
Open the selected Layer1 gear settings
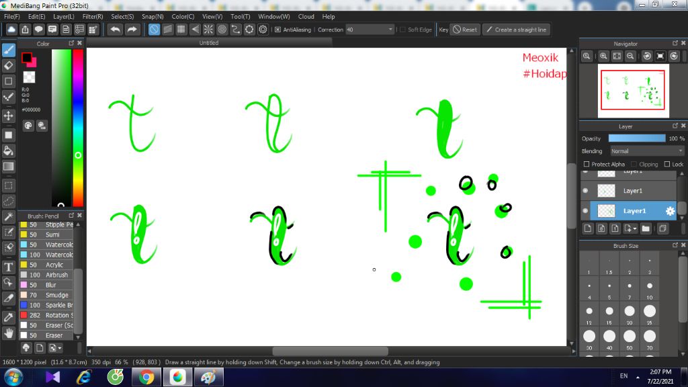tap(670, 211)
